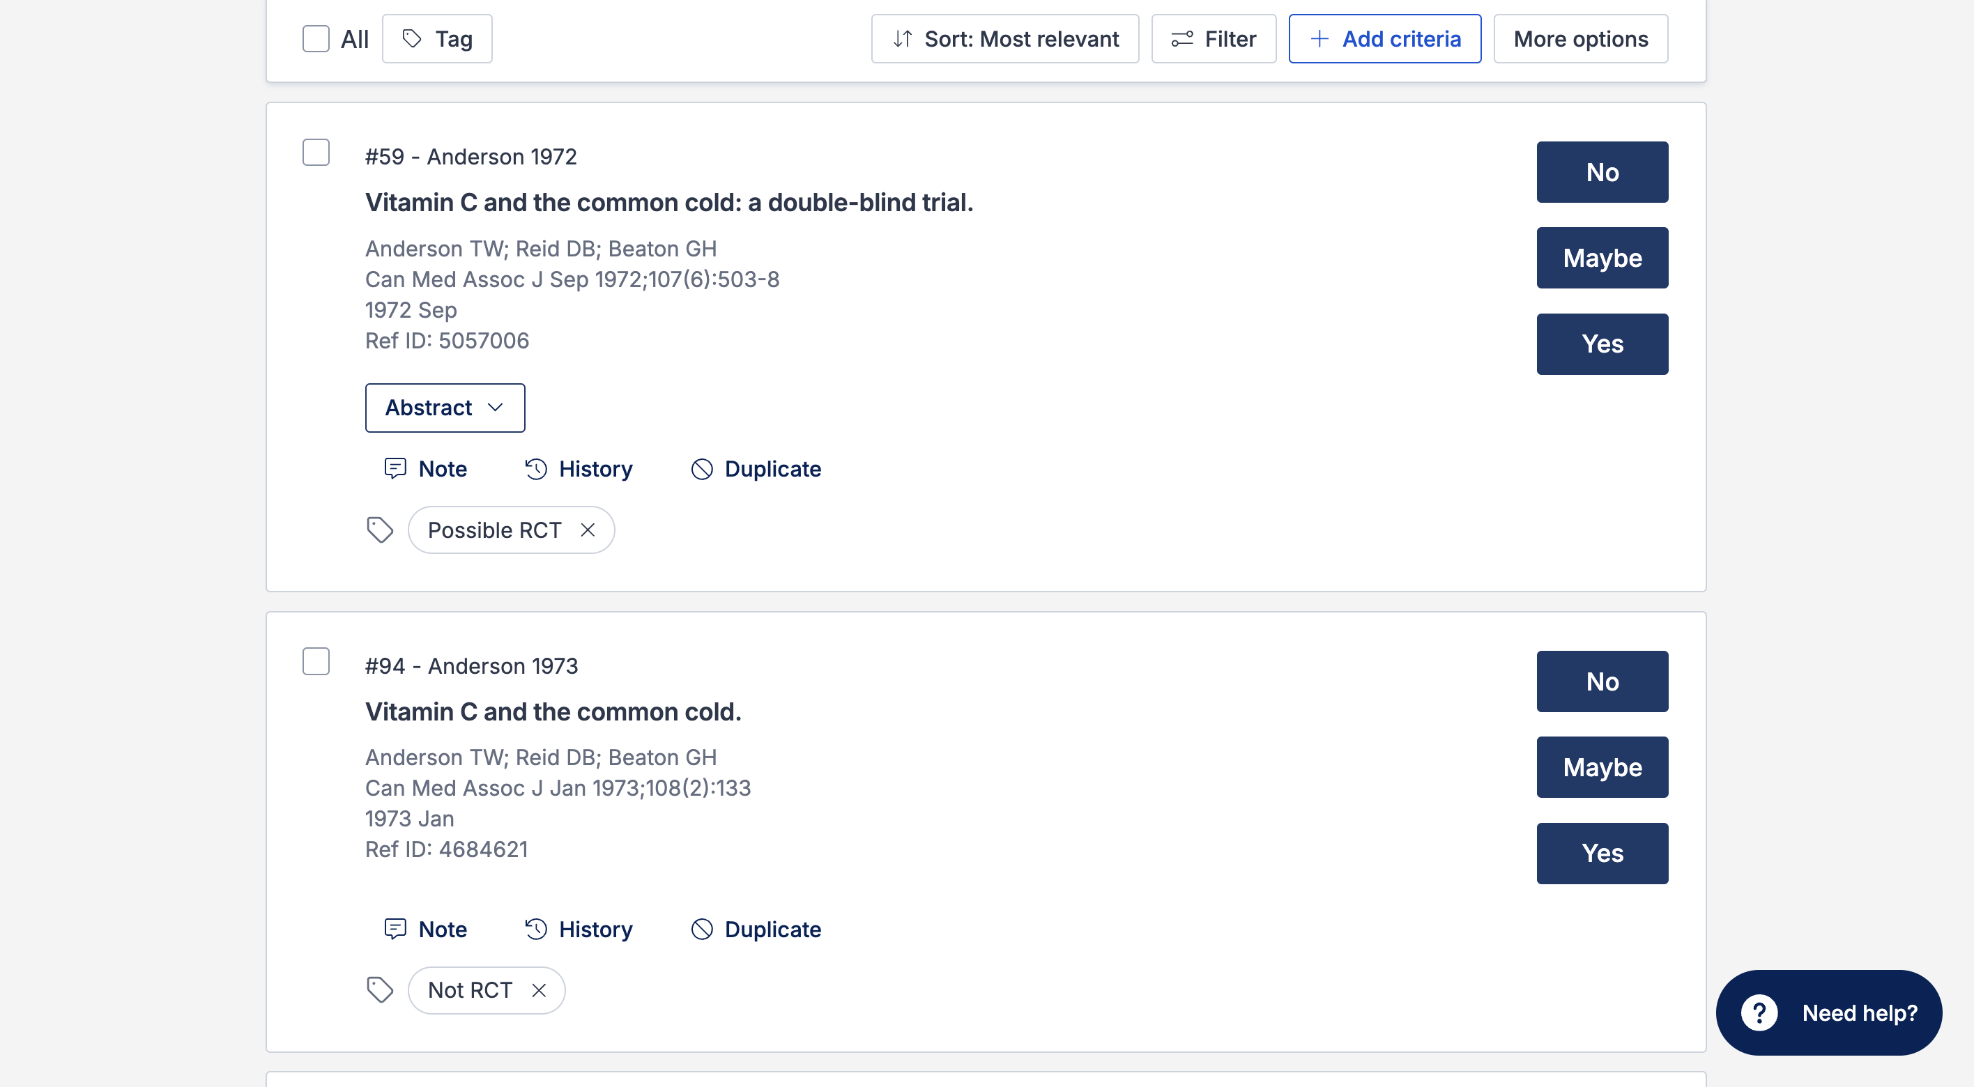Check the All studies checkbox

click(x=316, y=39)
